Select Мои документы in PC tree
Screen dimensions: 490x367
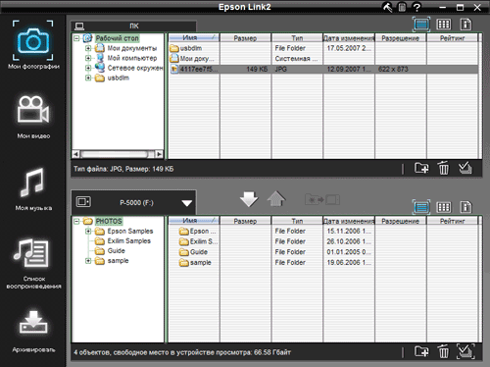pos(132,48)
